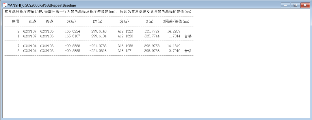The height and width of the screenshot is (120, 312).
Task: Click 合格 in the 1.7014 row
Action: tap(188, 36)
